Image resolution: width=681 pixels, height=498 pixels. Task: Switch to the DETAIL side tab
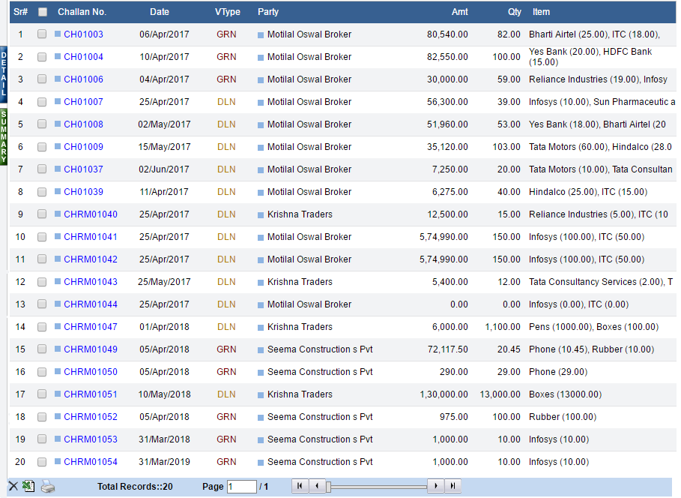tap(4, 73)
